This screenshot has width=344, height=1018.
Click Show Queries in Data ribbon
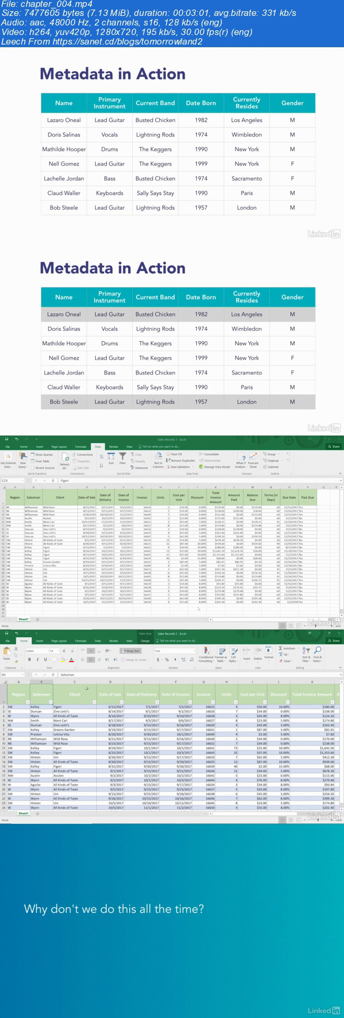point(42,455)
